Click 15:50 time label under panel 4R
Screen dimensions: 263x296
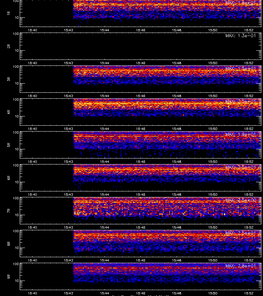coord(213,129)
